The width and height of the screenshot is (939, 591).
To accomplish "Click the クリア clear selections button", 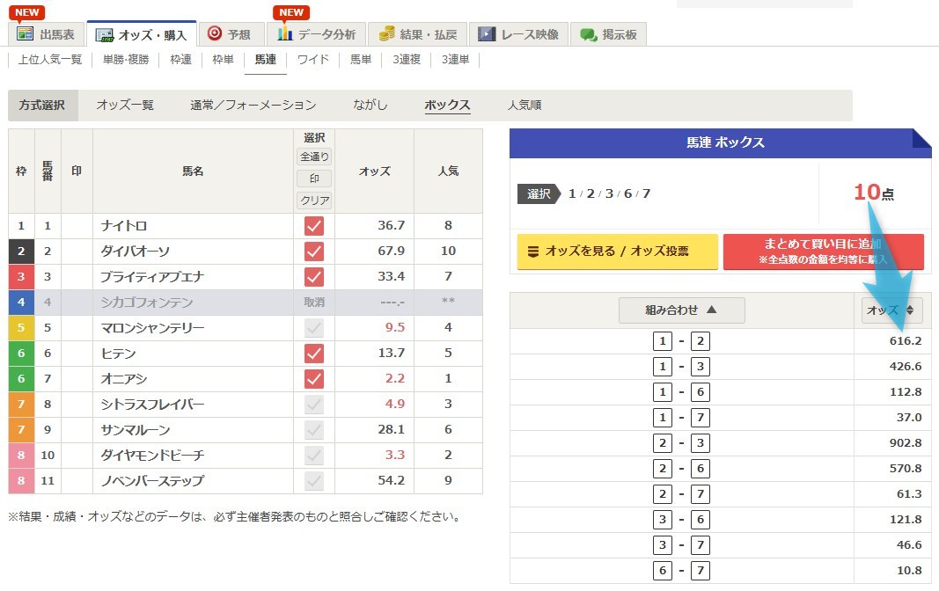I will pyautogui.click(x=314, y=200).
